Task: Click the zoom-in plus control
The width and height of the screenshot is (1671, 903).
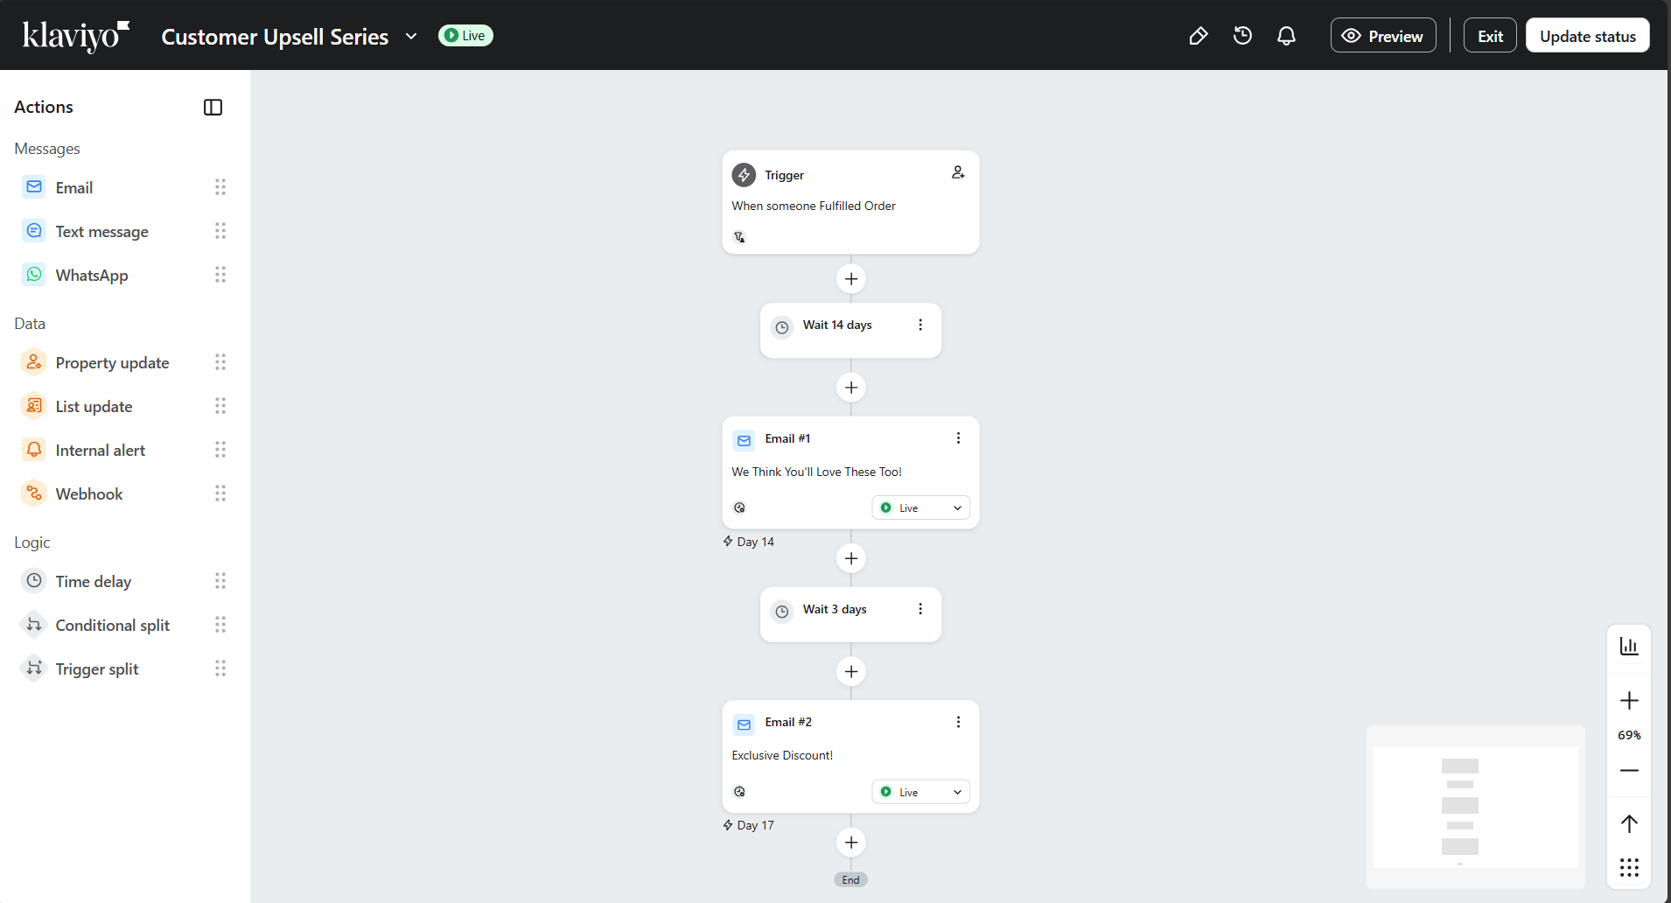Action: pyautogui.click(x=1629, y=699)
